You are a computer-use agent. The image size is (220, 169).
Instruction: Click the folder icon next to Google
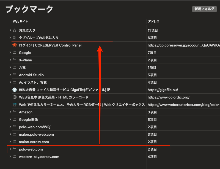[15, 53]
